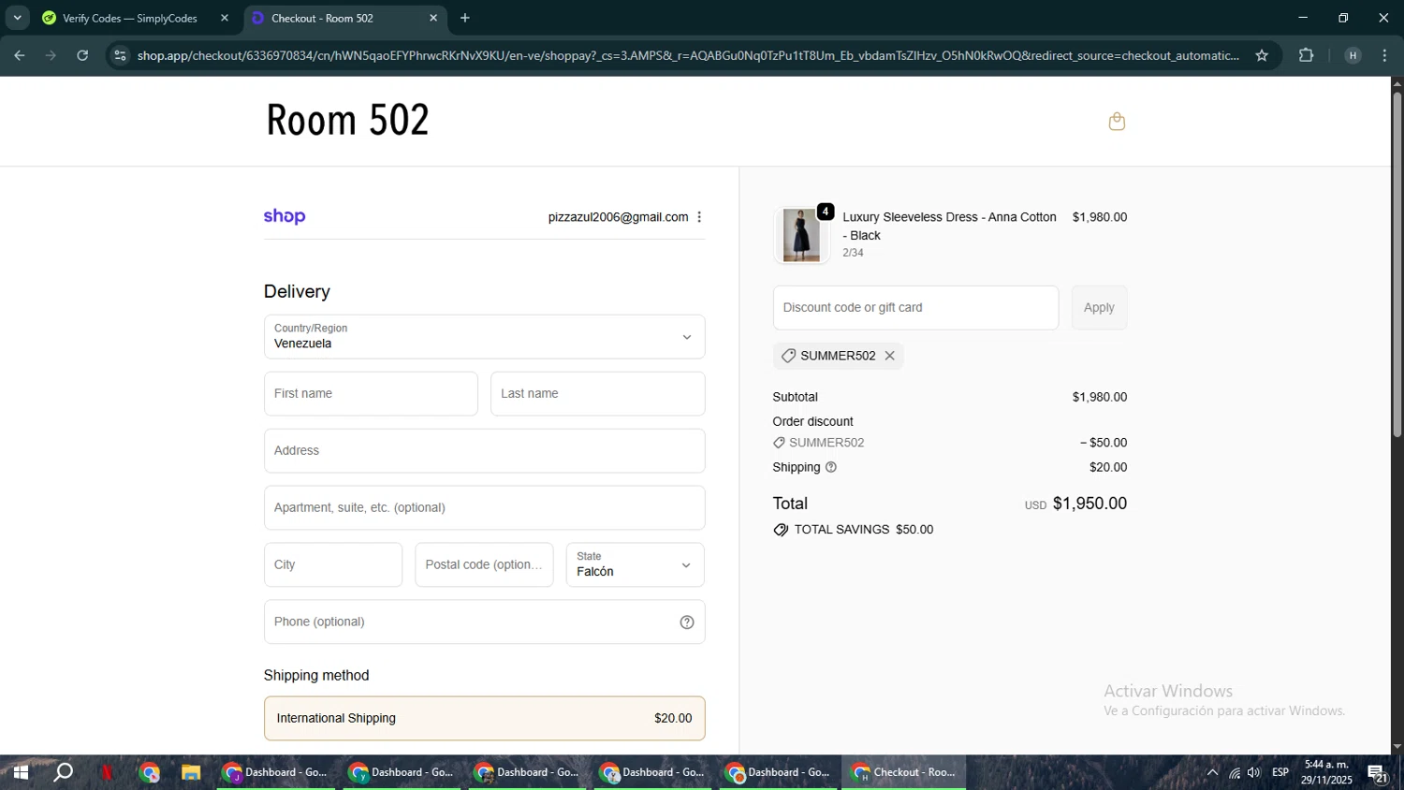Expand the State dropdown showing Falcón
This screenshot has height=790, width=1404.
[635, 565]
